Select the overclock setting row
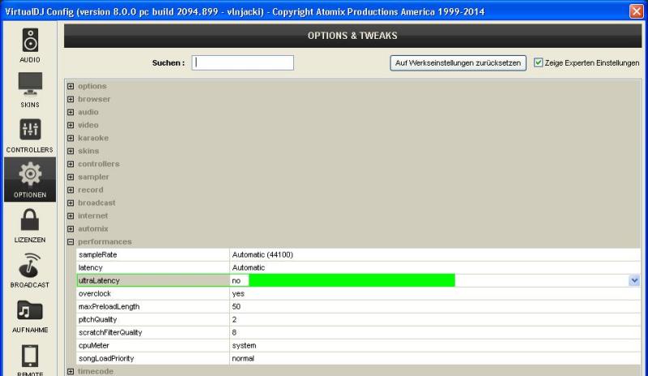This screenshot has width=648, height=376. coord(359,293)
